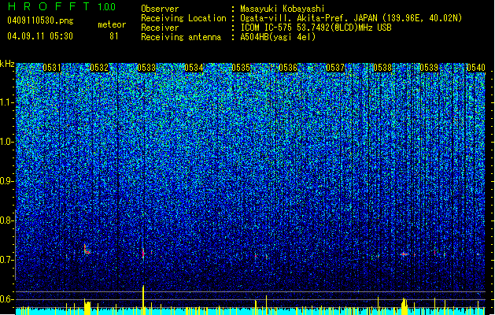Click the kHz axis unit label
Screen dimensions: 495x315
click(7, 64)
